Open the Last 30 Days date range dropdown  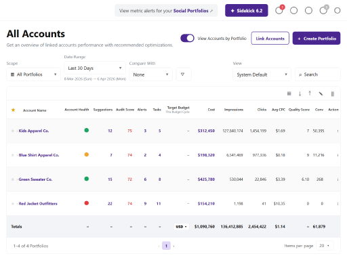[x=95, y=68]
